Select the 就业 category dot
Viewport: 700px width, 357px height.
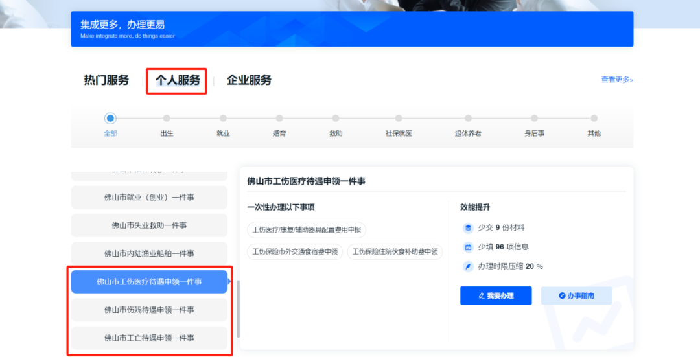coord(223,119)
